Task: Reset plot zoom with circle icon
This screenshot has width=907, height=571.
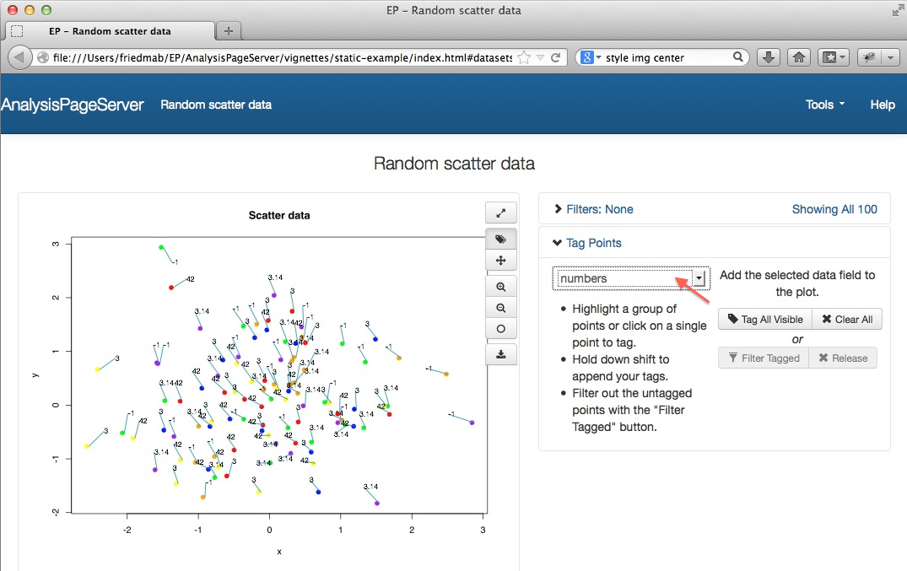Action: pos(501,329)
